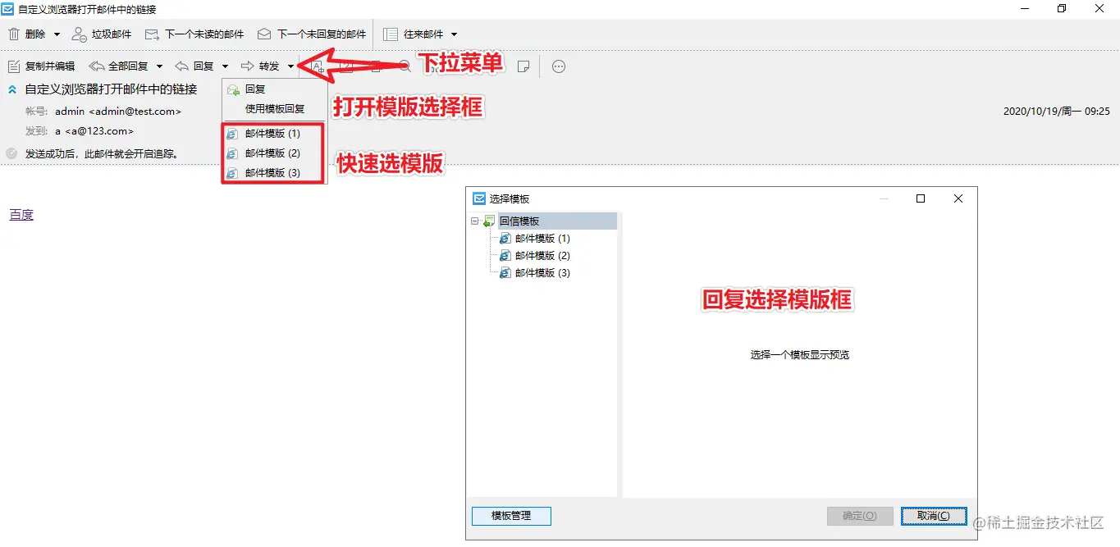Open the 往来邮件 dropdown arrow
Image resolution: width=1120 pixels, height=547 pixels.
click(x=455, y=34)
